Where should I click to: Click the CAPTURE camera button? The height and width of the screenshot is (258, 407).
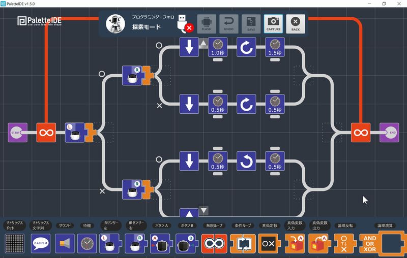273,23
